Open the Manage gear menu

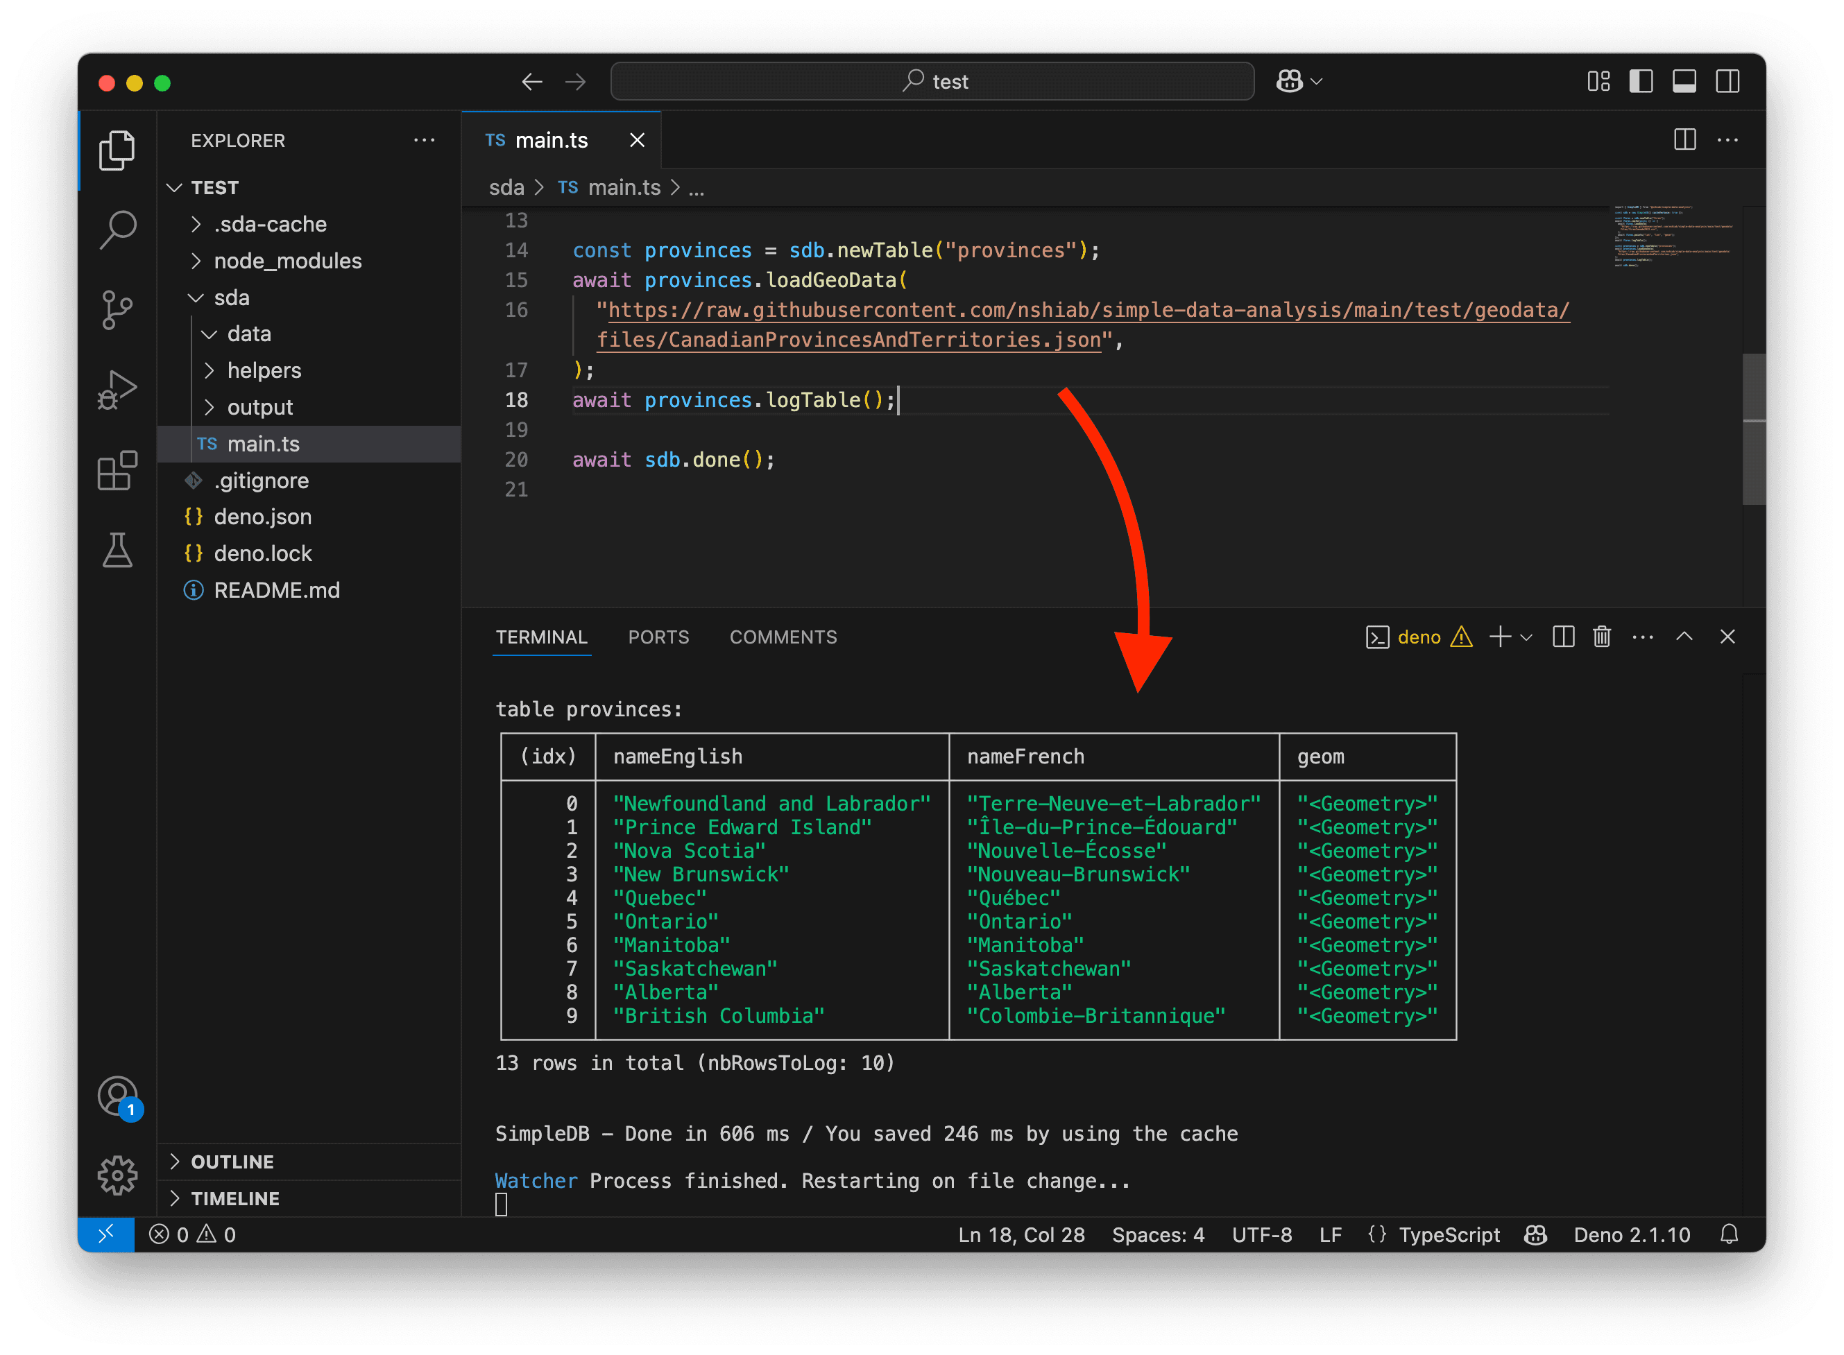(x=117, y=1175)
